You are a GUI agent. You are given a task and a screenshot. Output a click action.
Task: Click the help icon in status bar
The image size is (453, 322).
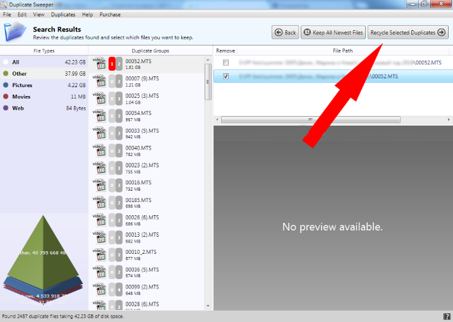tap(447, 316)
